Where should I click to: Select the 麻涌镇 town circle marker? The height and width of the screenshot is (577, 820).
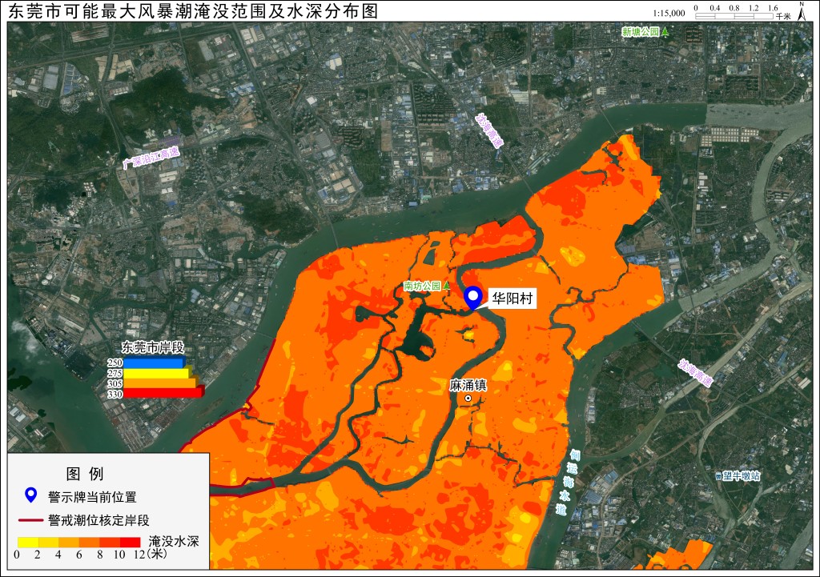[468, 399]
